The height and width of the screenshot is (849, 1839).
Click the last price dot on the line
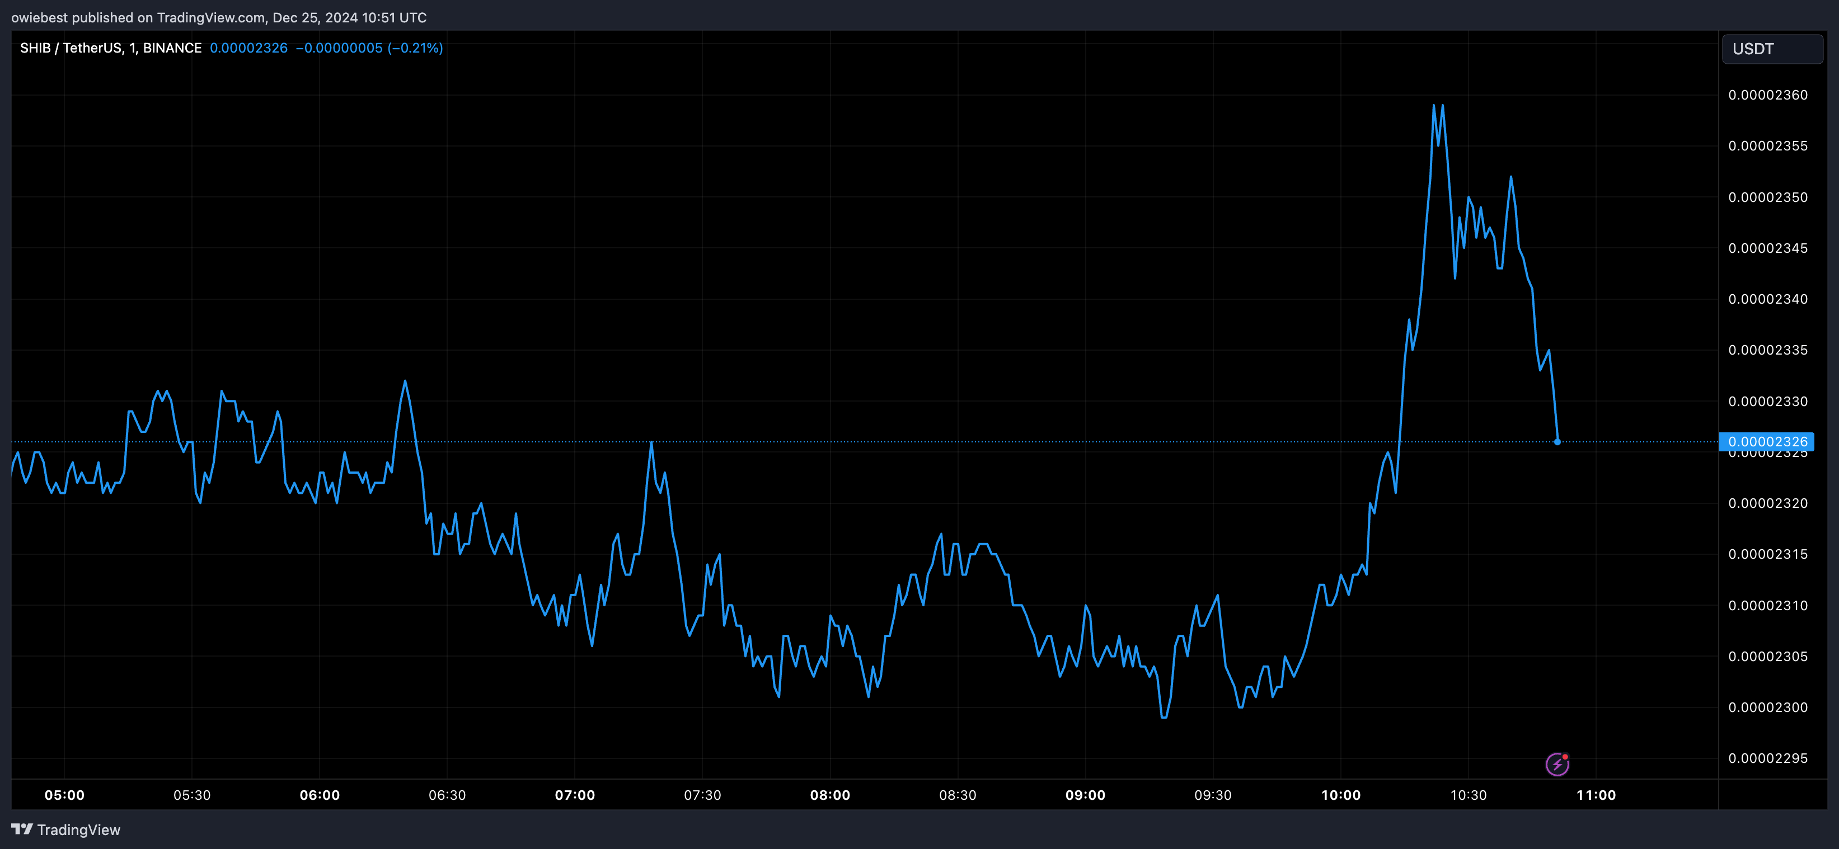[1557, 442]
